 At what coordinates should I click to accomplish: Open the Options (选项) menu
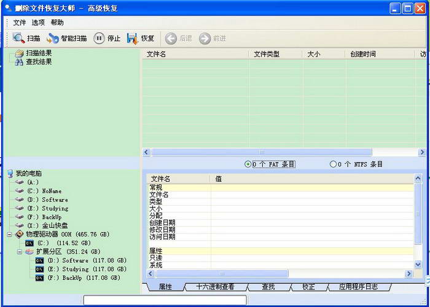[x=38, y=23]
